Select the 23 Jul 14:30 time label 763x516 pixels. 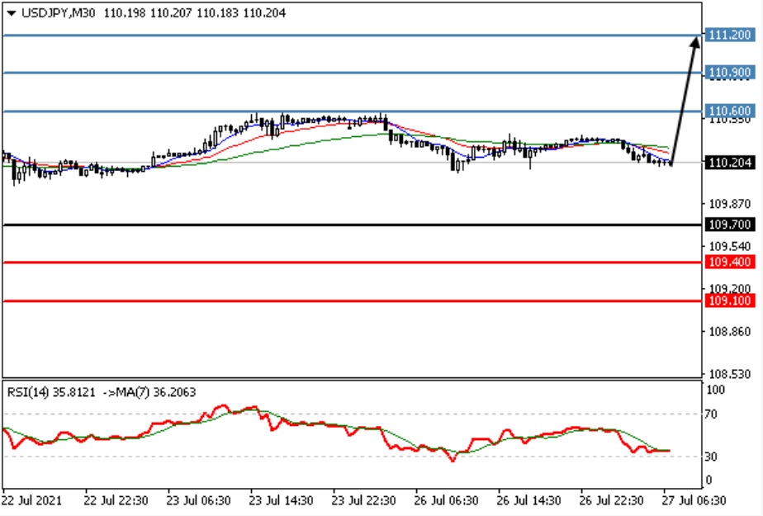coord(282,500)
